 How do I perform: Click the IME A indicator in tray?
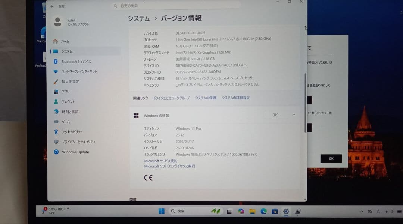(378, 211)
